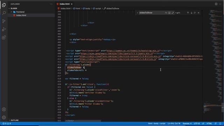Viewport: 224px width, 126px height.
Task: Select body in the breadcrumb
Action: pyautogui.click(x=88, y=8)
